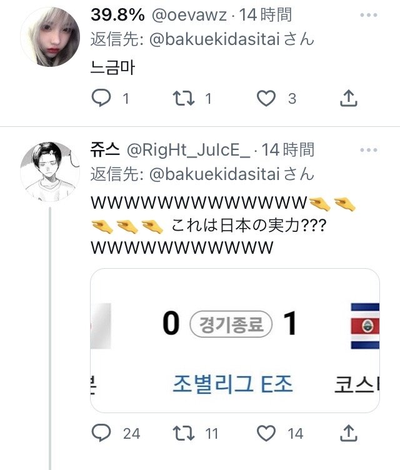Share 쥬스's tweet about the match
The height and width of the screenshot is (470, 400).
tap(349, 433)
